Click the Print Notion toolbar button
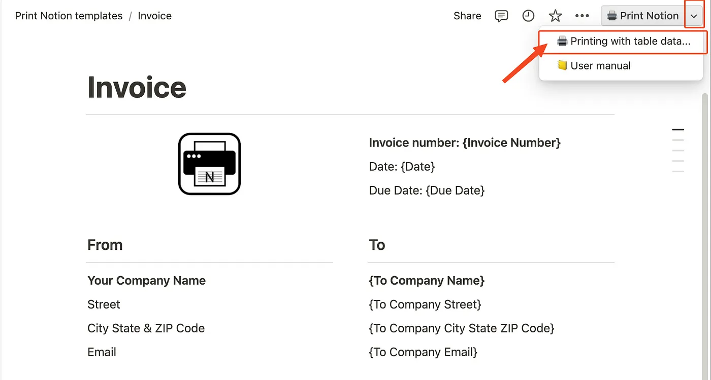This screenshot has height=380, width=711. pyautogui.click(x=641, y=16)
